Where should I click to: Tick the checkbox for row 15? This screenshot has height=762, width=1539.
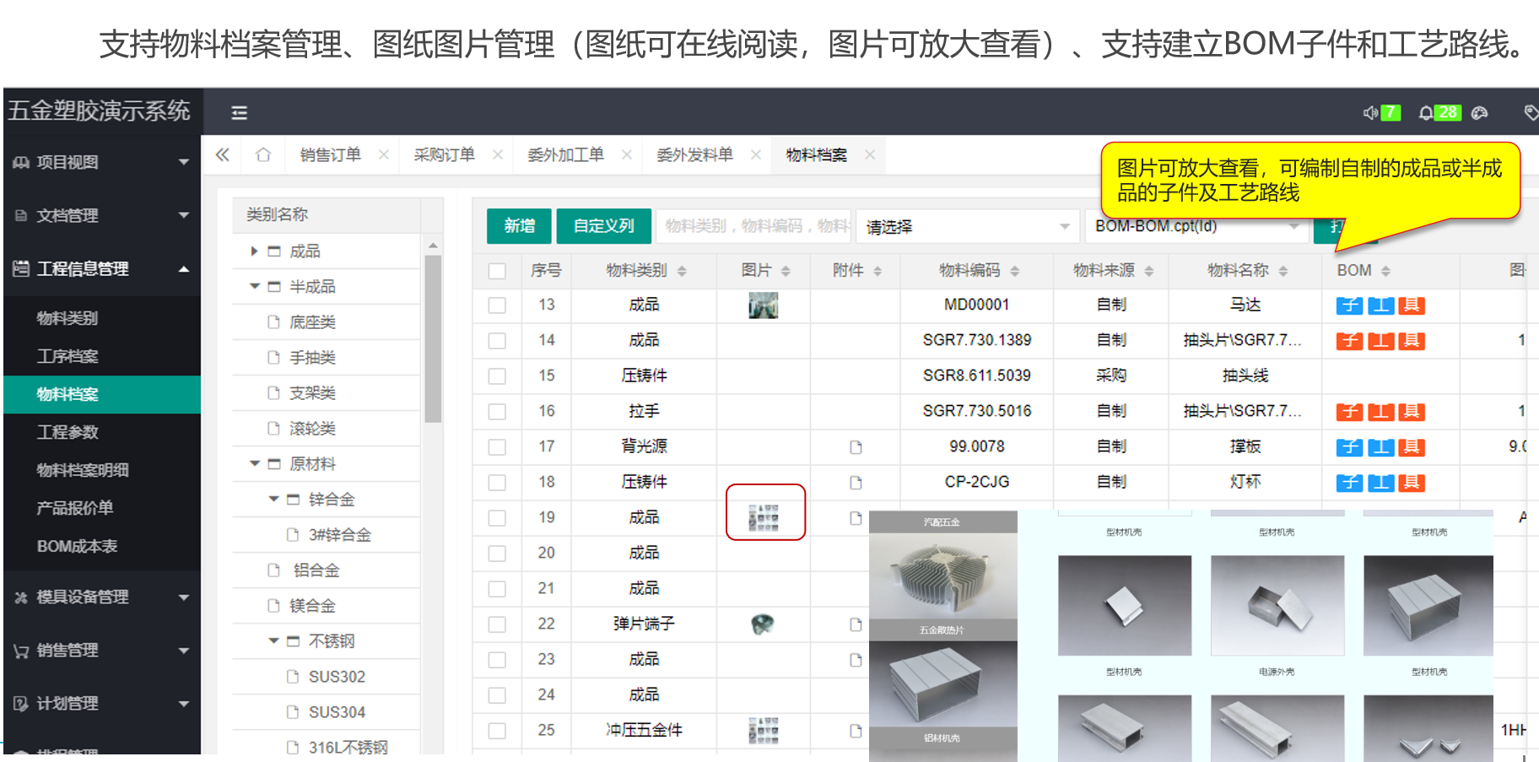[x=497, y=376]
